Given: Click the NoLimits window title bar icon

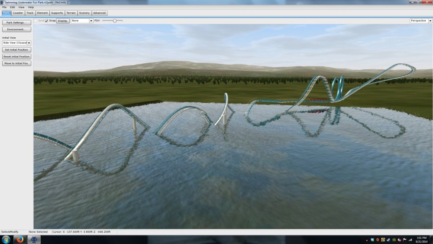Looking at the screenshot, I should tap(2, 2).
